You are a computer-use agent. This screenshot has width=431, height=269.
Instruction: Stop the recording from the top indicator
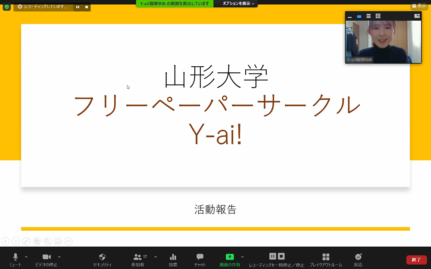(87, 7)
